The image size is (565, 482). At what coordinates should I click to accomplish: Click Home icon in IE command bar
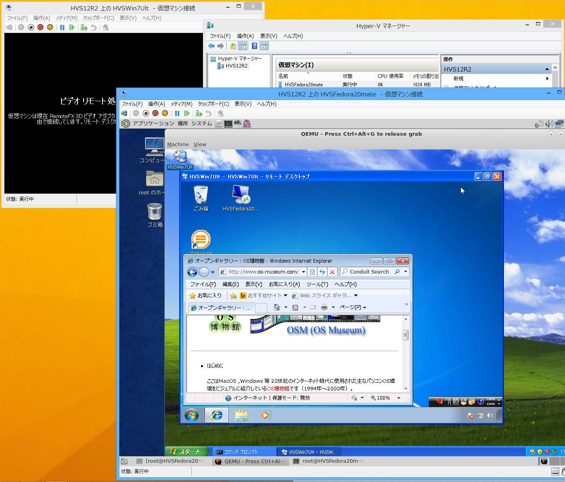coord(276,307)
